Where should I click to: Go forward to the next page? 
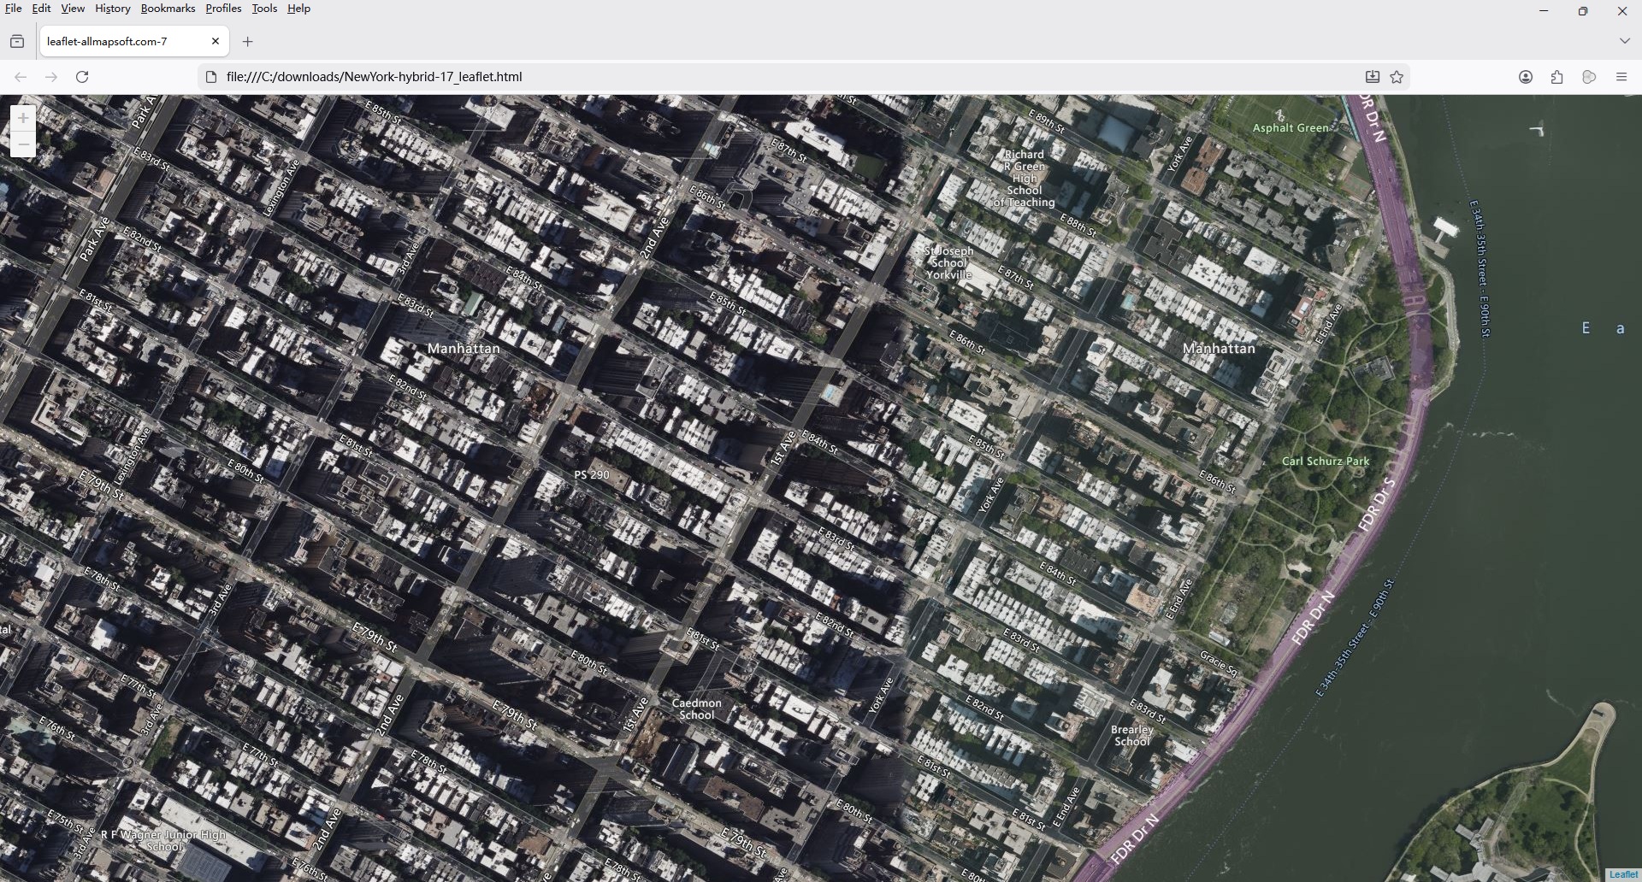[x=51, y=77]
